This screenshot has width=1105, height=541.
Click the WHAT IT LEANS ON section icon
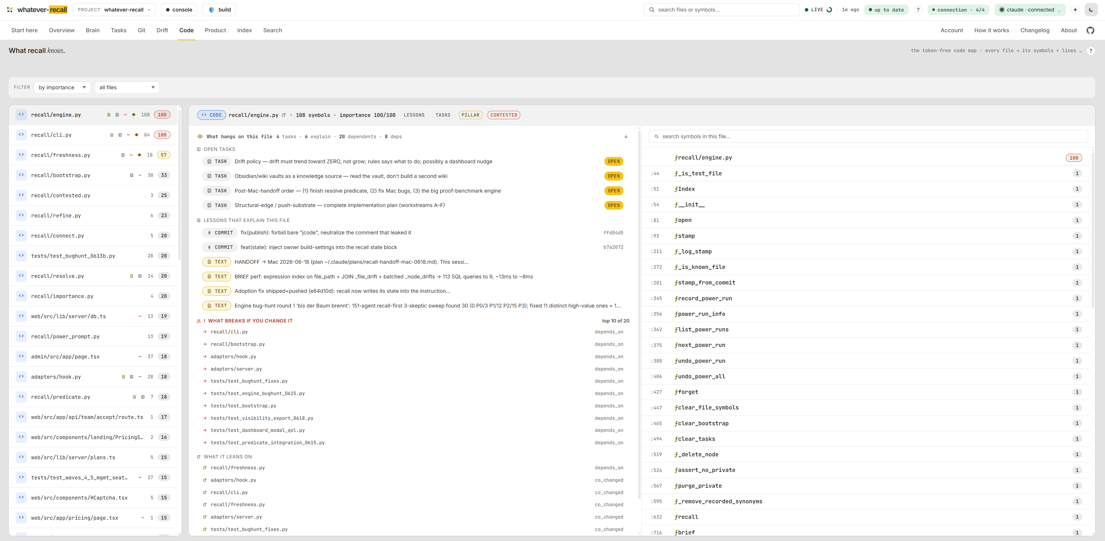click(199, 457)
